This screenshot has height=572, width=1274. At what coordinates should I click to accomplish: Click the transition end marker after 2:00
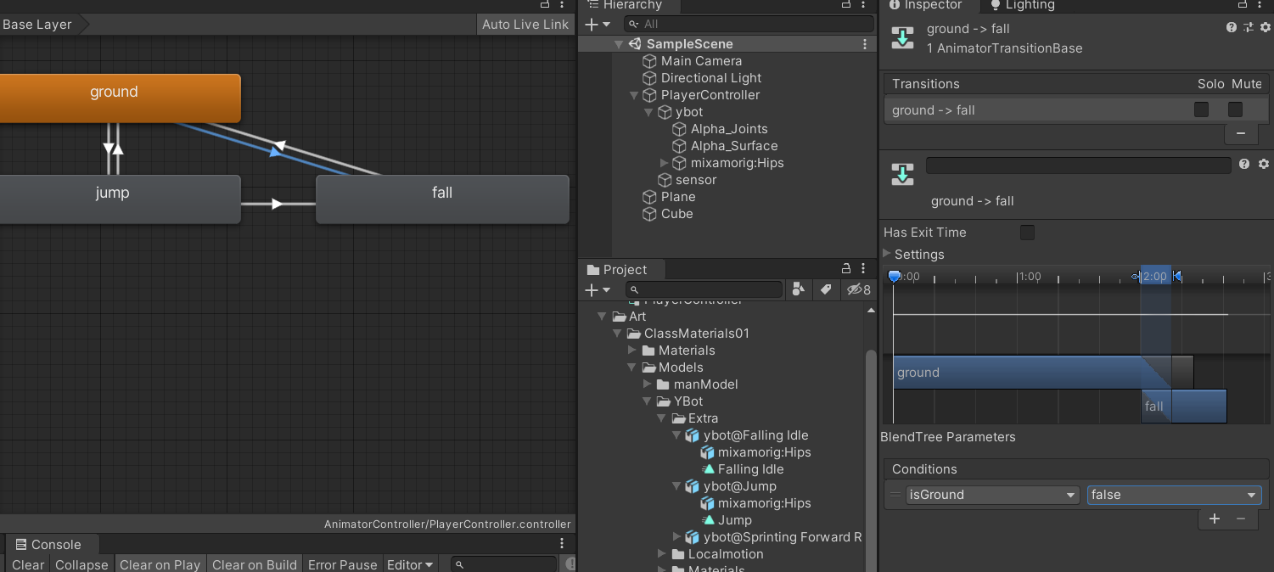pyautogui.click(x=1176, y=277)
